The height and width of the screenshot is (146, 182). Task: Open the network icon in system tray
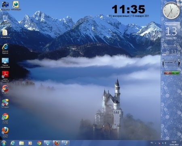pyautogui.click(x=162, y=143)
